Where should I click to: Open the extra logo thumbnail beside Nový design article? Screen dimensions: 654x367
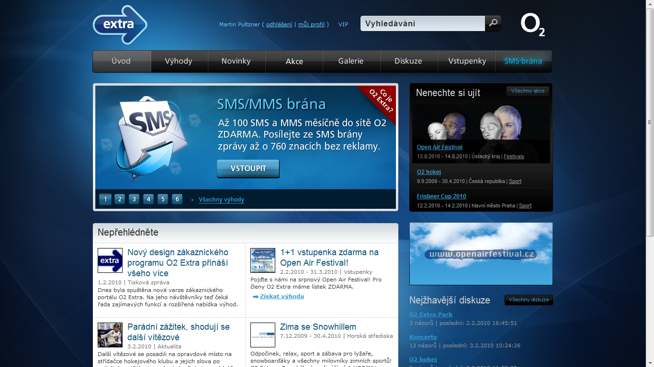(110, 260)
